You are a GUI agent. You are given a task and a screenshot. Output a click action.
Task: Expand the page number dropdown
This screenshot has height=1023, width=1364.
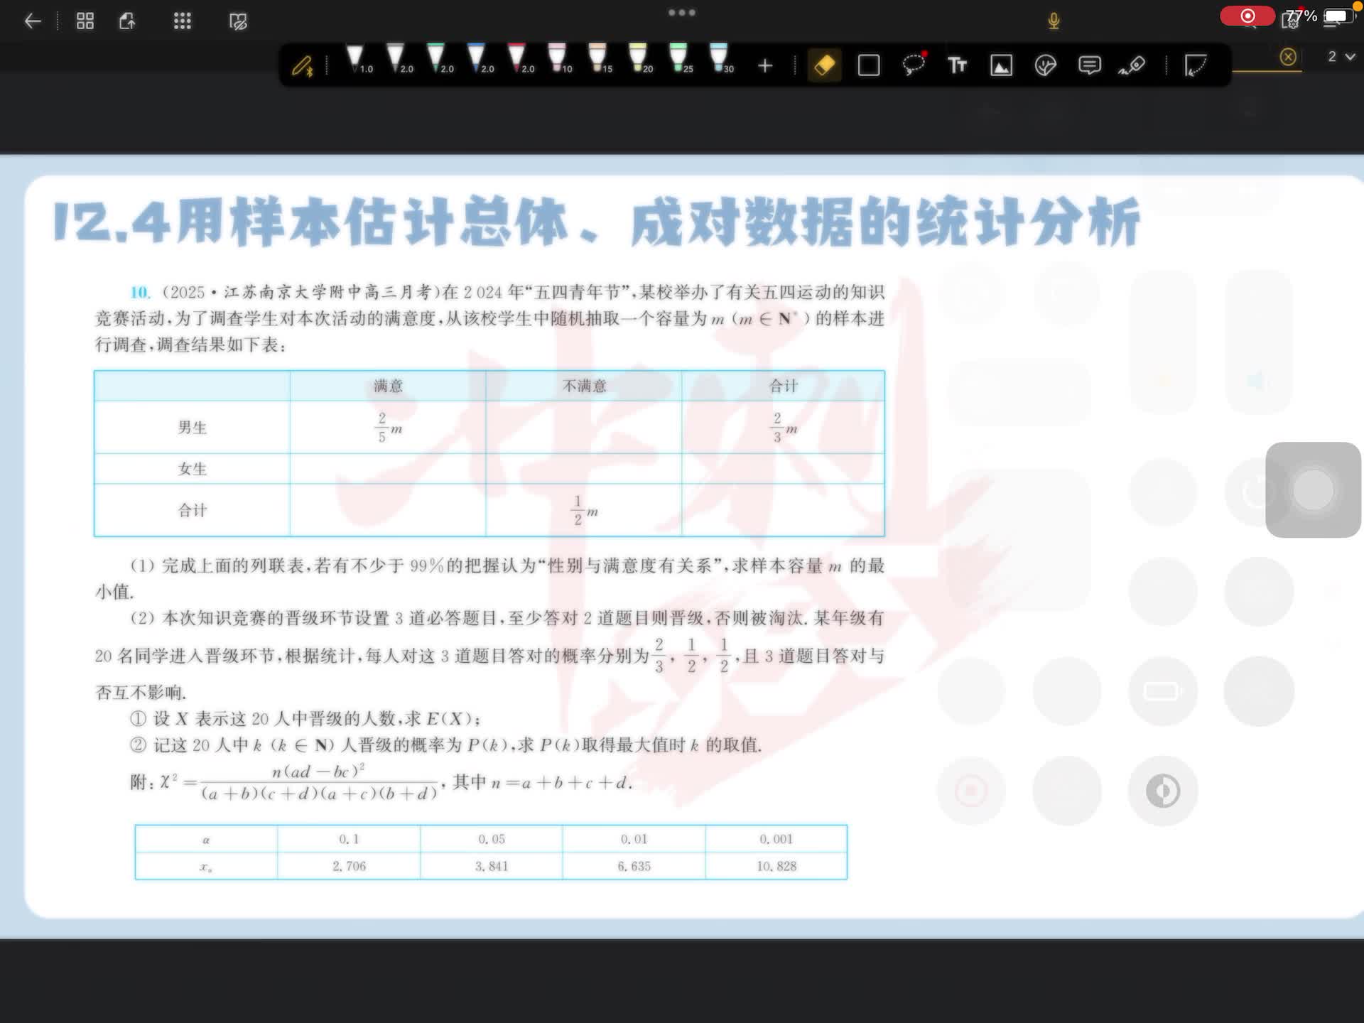click(1341, 56)
